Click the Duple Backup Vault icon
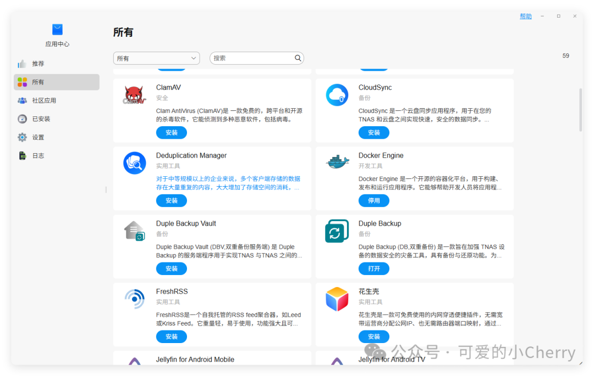Viewport: 594px width, 376px height. 135,231
